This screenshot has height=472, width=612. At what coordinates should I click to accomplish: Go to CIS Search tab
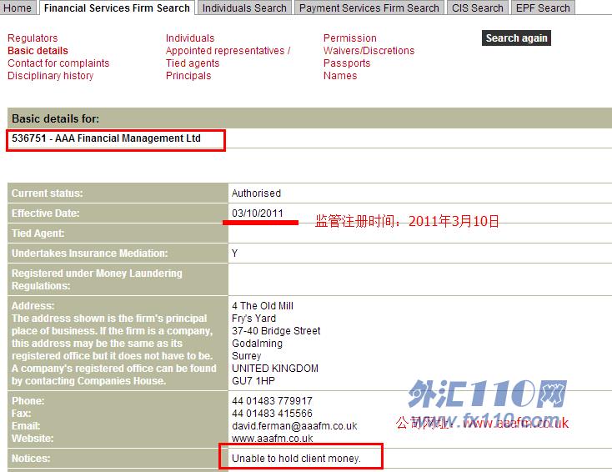tap(478, 8)
